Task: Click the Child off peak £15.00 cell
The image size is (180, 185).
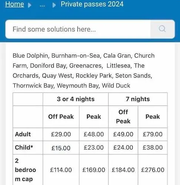Action: pos(61,148)
